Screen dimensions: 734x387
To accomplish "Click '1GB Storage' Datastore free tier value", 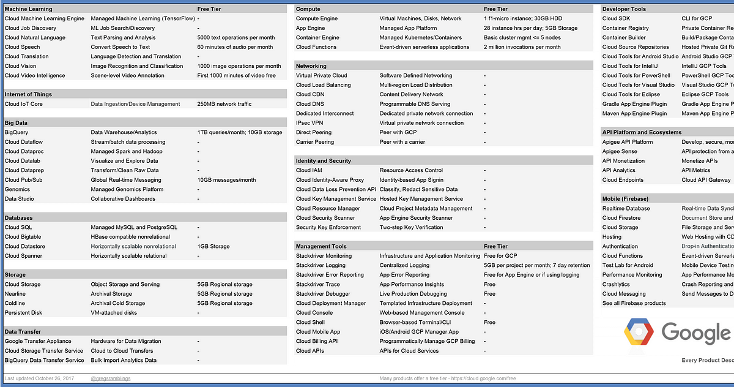I will (x=213, y=246).
